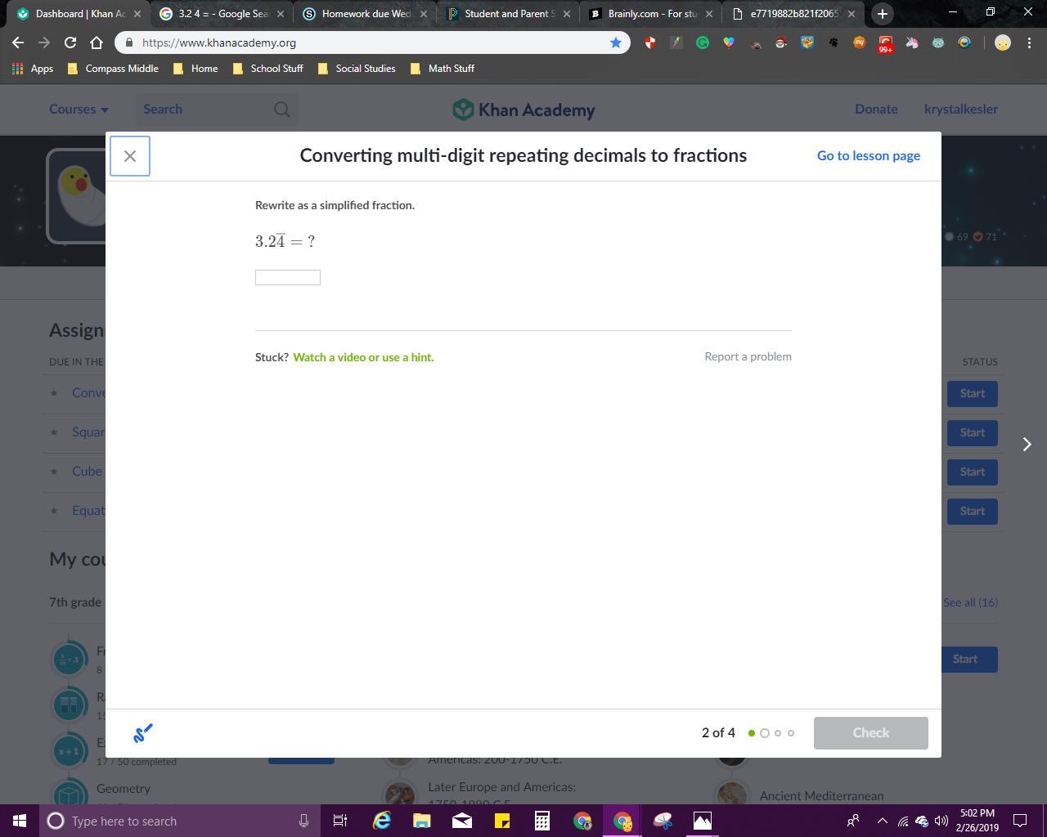Open Go to lesson page link
Screen dimensions: 1047x837
tap(869, 155)
